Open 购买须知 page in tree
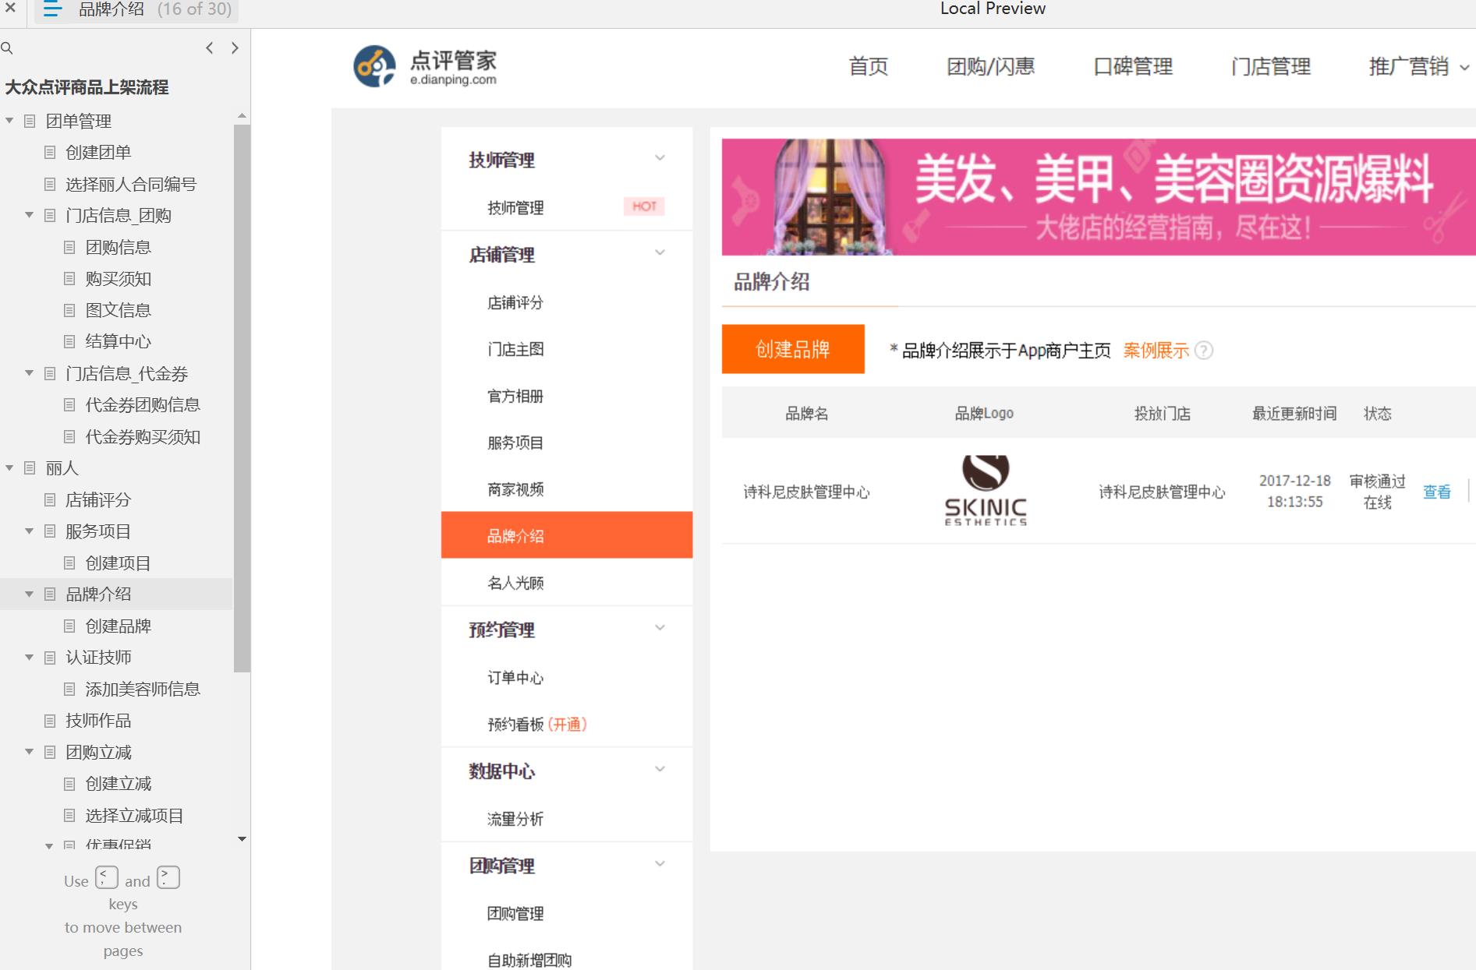The width and height of the screenshot is (1476, 970). pyautogui.click(x=117, y=279)
